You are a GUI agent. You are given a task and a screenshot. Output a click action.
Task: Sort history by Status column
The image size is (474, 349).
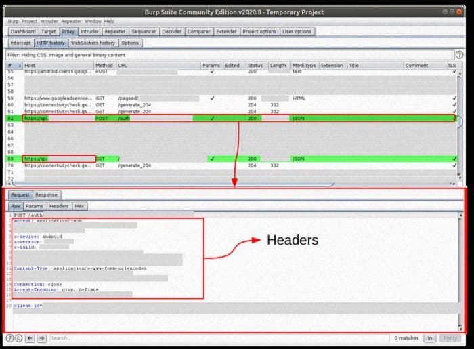[x=255, y=66]
